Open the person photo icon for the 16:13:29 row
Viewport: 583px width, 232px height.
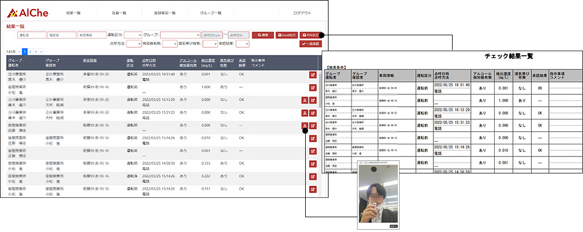pyautogui.click(x=305, y=100)
